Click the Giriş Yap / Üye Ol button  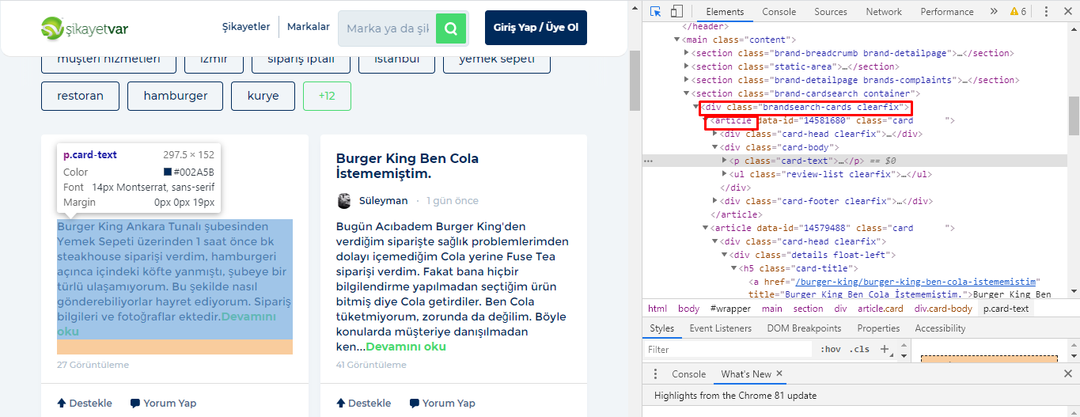coord(536,28)
